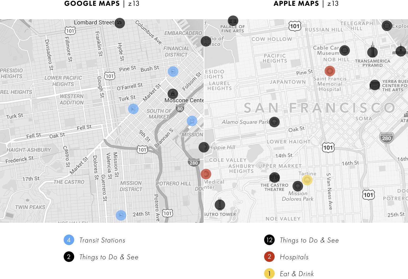Screen dimensions: 408x279
Task: Click the JAPANTOWN label
Action: [288, 82]
